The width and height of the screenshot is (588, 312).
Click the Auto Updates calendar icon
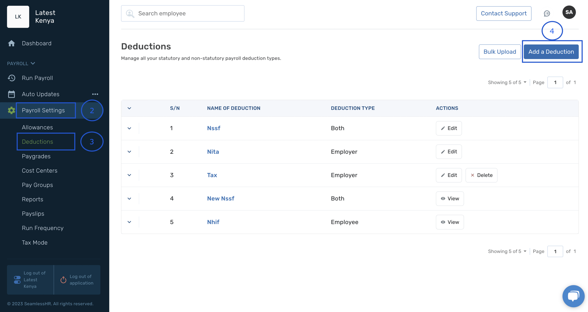[12, 94]
